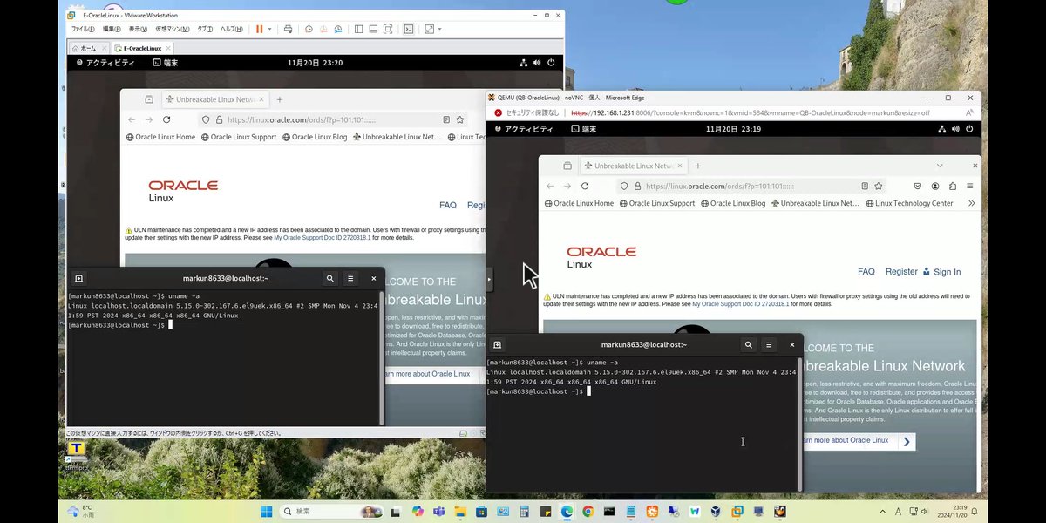Click 端末 app menu in QEMU guest
The image size is (1046, 523).
[583, 129]
